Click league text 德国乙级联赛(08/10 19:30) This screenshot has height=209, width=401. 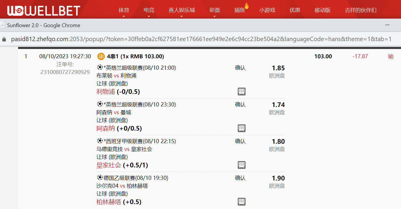tap(136, 178)
